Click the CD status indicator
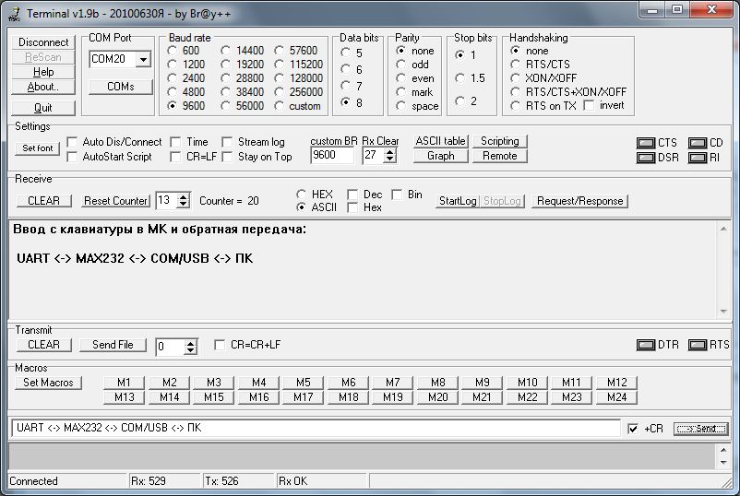 (x=697, y=143)
